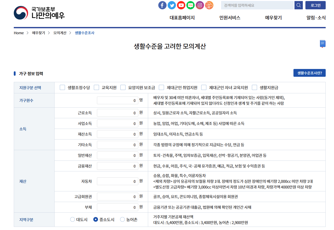Click the rightmost social media icon after Instagram
Viewport: 334px width, 230px height.
[209, 5]
